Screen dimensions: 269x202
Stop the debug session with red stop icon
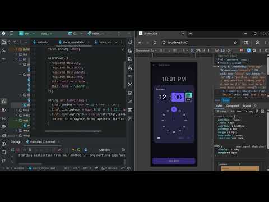(x=18, y=150)
